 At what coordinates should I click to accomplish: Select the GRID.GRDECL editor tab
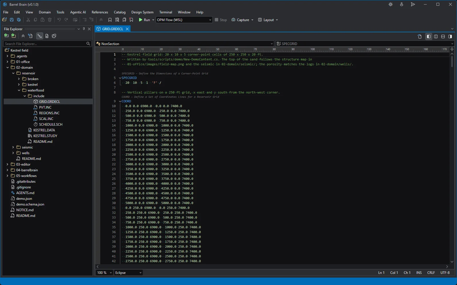[113, 29]
